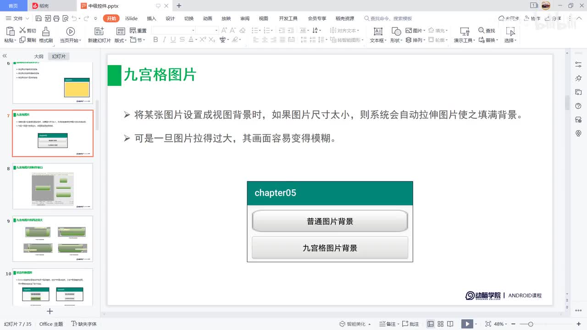Click the Find (查找) magnifier
Image resolution: width=587 pixels, height=330 pixels.
pyautogui.click(x=487, y=31)
